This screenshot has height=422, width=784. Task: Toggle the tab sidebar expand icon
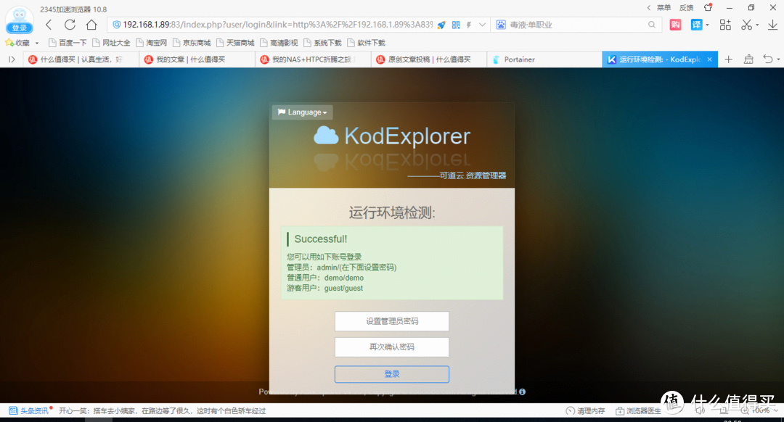12,59
